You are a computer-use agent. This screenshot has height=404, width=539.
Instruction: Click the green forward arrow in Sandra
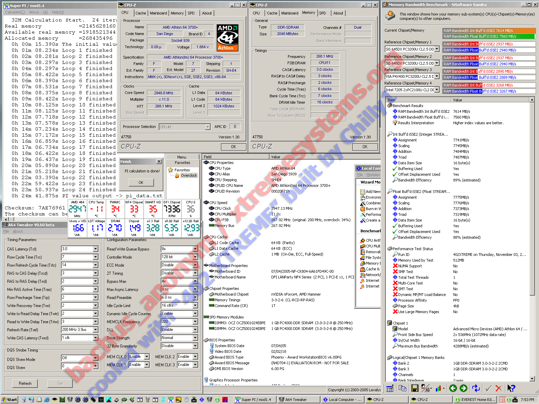(464, 388)
